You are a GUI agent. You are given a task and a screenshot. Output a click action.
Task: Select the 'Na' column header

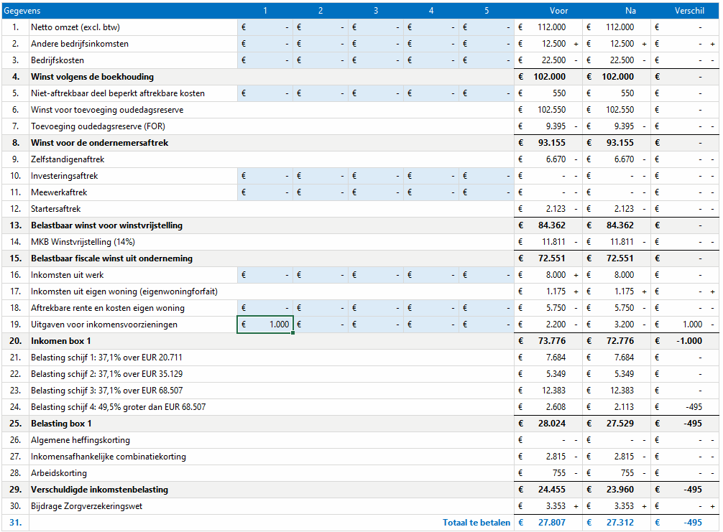[630, 11]
